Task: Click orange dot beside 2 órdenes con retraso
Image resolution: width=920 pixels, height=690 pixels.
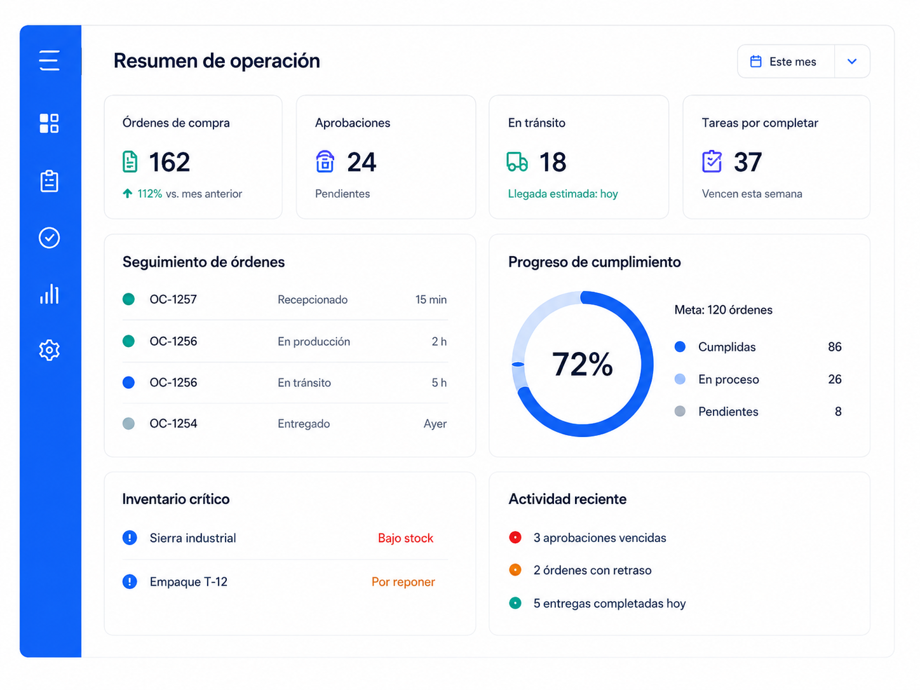Action: (x=515, y=570)
